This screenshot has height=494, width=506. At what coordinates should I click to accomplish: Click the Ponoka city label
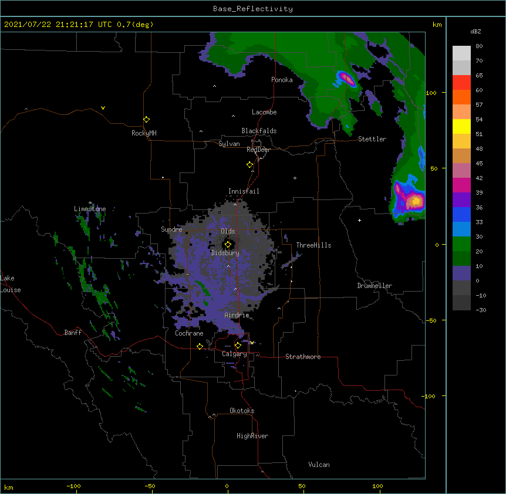[x=282, y=80]
